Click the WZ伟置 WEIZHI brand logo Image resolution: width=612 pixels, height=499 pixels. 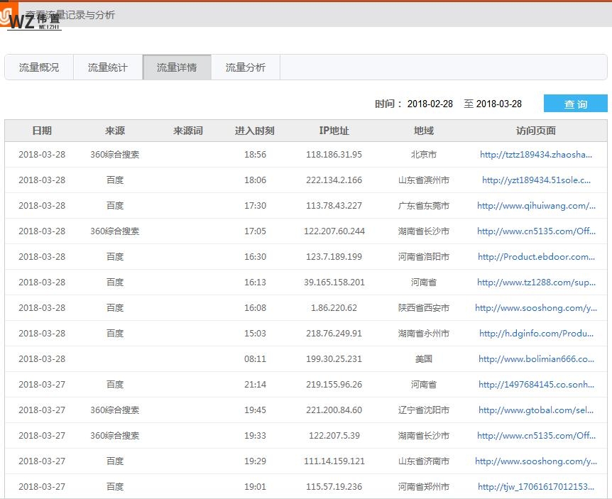point(35,21)
